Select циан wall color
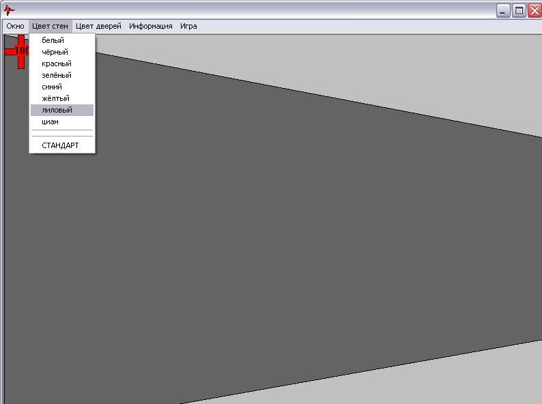This screenshot has width=542, height=404. click(50, 121)
